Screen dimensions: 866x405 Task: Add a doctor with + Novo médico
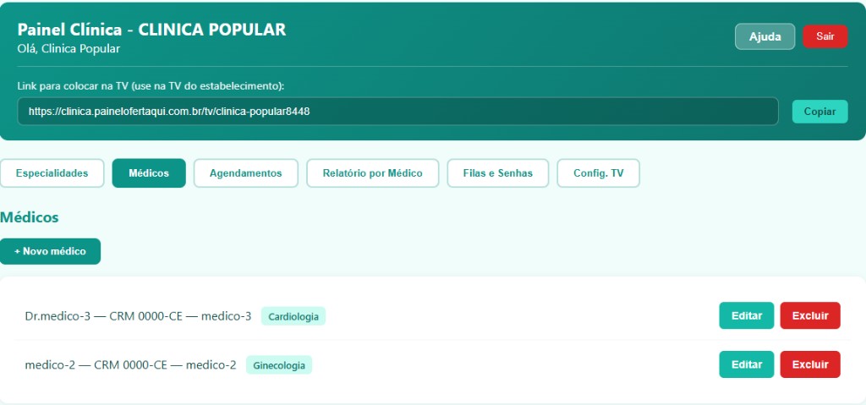pyautogui.click(x=50, y=251)
